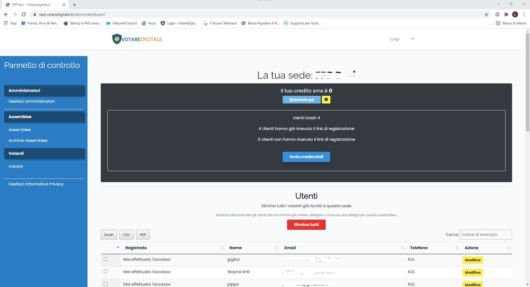Go to Archivio Assemblee in sidebar
Screen dimensions: 530x287
(x=28, y=141)
